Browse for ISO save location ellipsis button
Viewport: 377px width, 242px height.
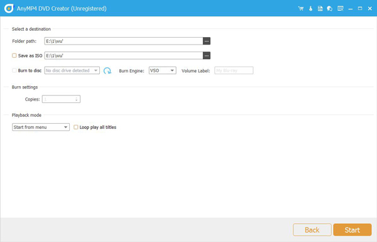point(207,55)
